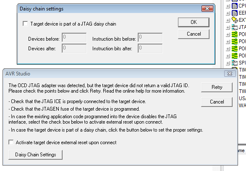Select the JTAG interface icon in tree
The height and width of the screenshot is (171, 246).
tap(235, 27)
